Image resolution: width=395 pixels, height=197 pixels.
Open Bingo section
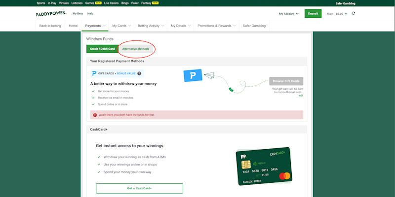(125, 3)
